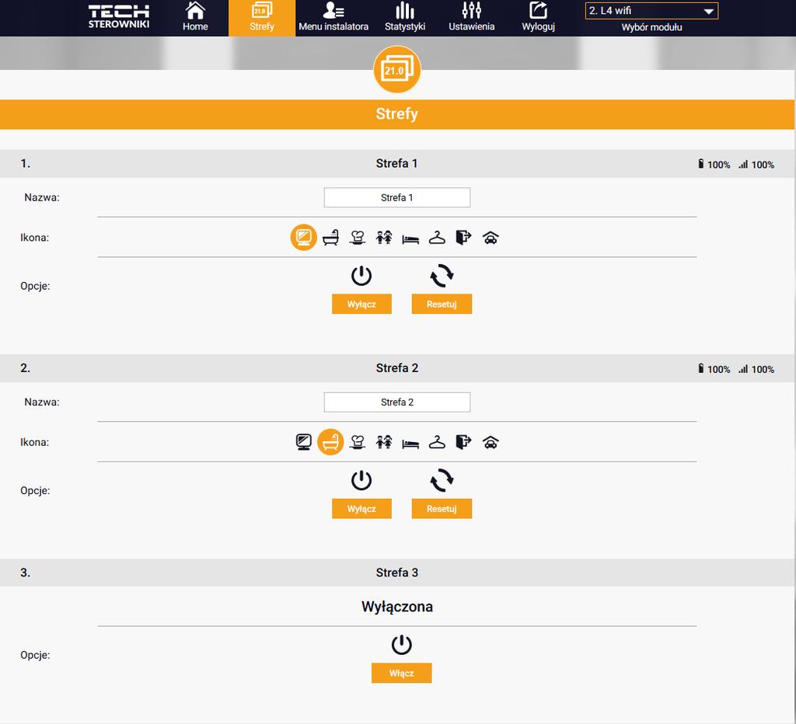
Task: Click the Strefa 2 section header title
Action: (397, 368)
